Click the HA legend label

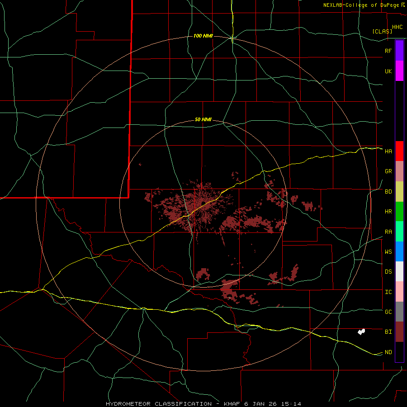[388, 151]
